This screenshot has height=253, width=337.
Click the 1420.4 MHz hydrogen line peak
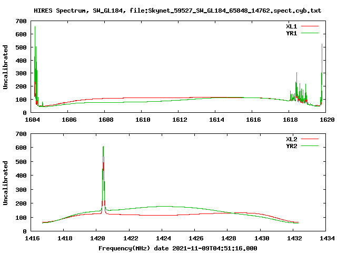point(103,179)
